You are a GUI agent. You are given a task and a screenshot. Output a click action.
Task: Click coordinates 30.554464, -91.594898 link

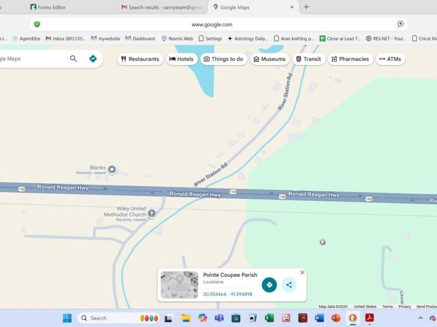[x=228, y=294]
